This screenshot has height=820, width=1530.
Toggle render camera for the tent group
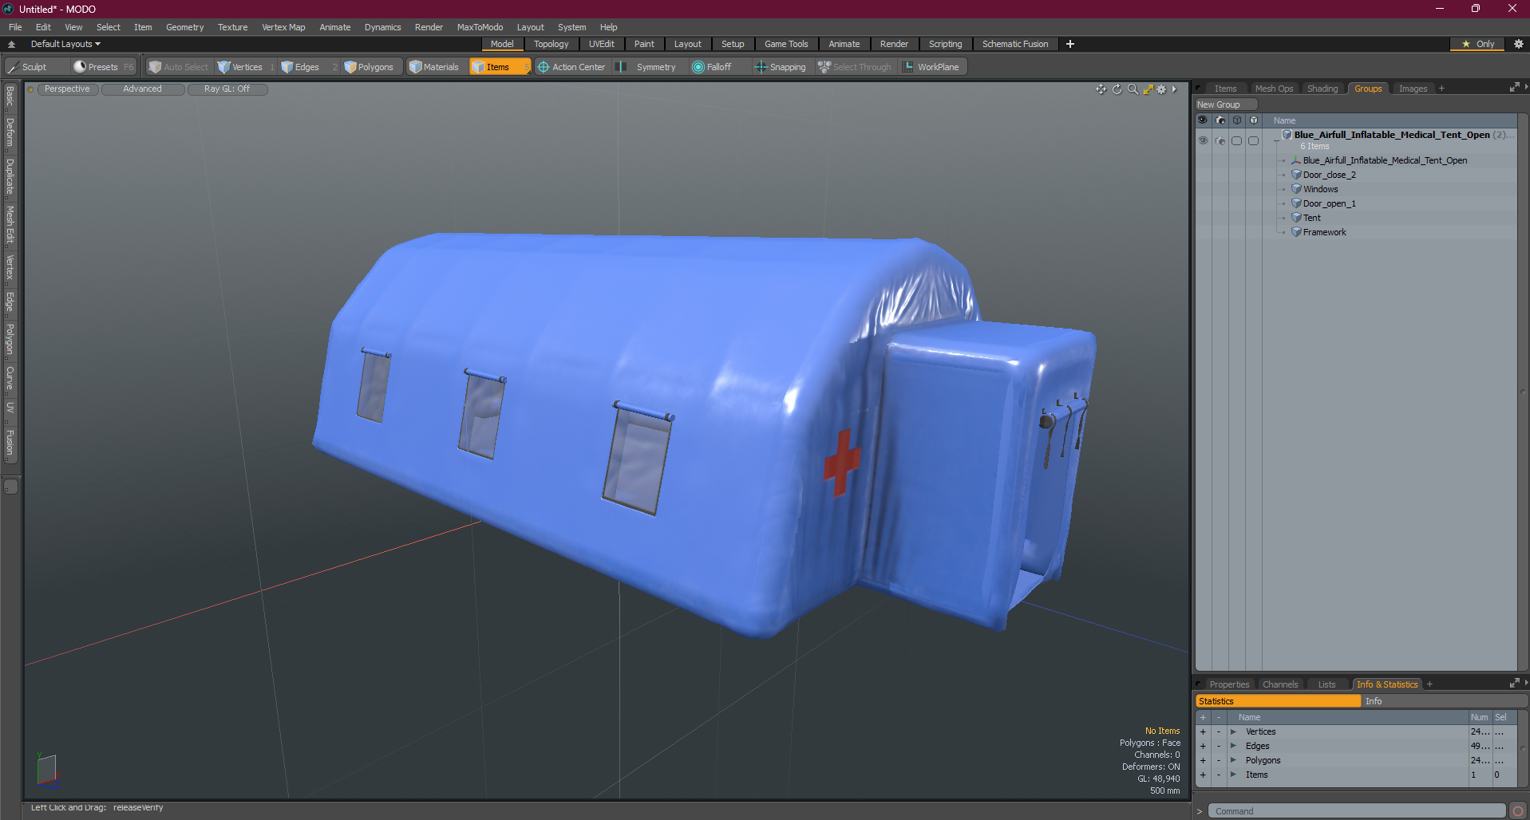click(x=1220, y=140)
